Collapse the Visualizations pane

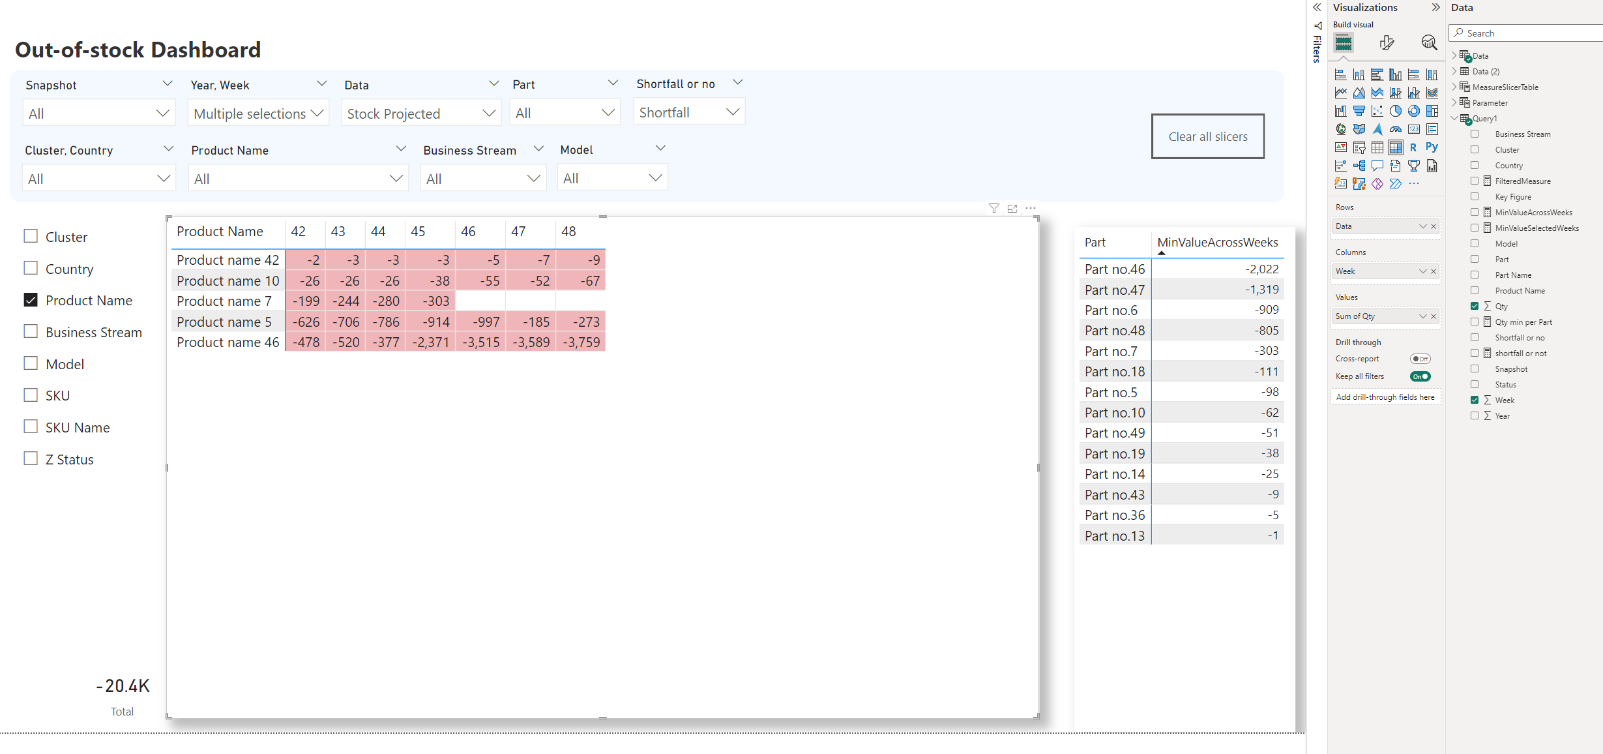click(1435, 8)
